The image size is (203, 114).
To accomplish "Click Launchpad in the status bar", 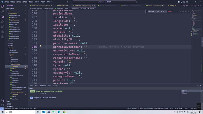I will coord(21,109).
